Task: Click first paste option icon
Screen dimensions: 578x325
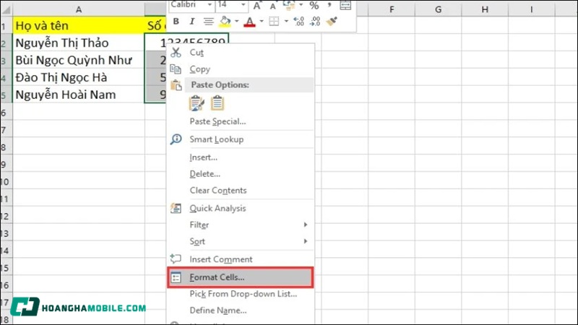Action: tap(197, 103)
